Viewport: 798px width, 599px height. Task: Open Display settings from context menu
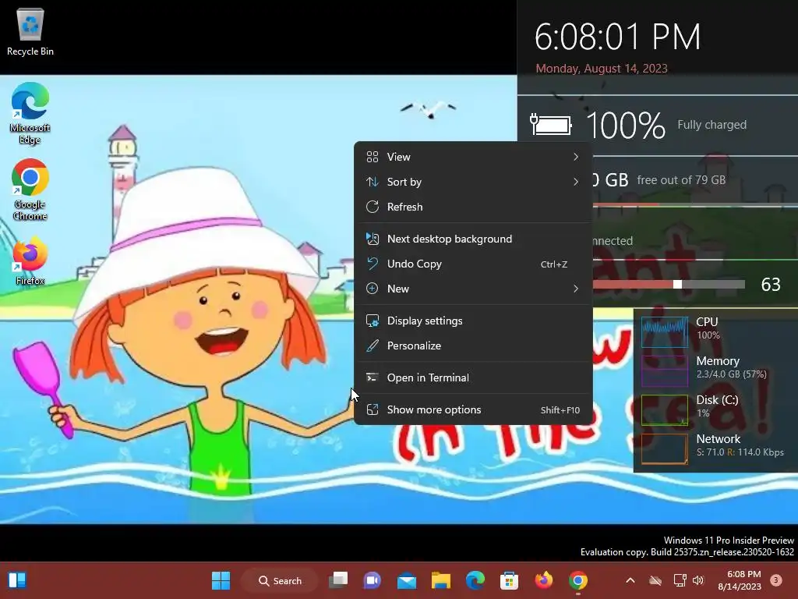point(473,321)
